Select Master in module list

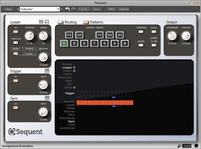click(x=67, y=64)
